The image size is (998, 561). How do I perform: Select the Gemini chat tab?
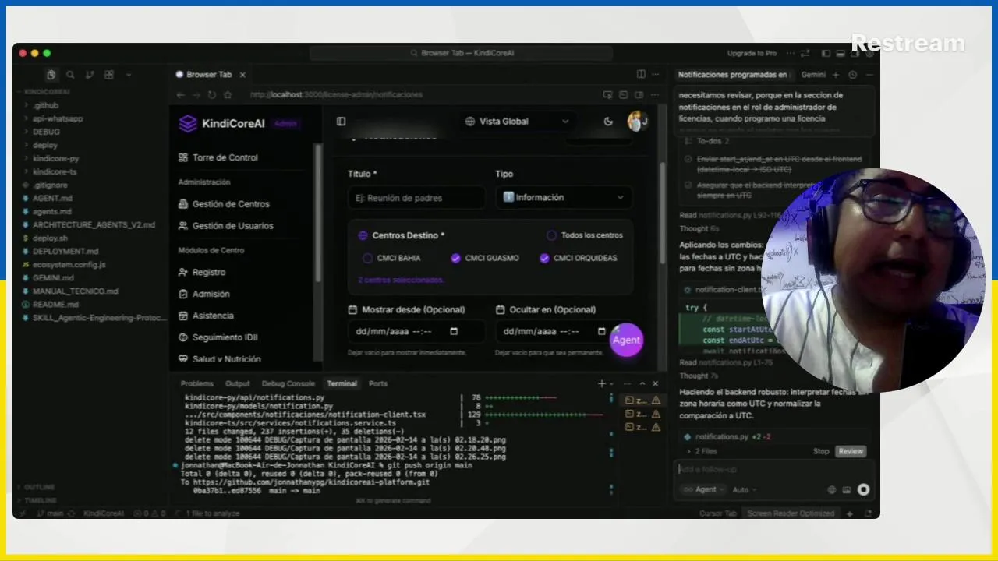(x=813, y=75)
